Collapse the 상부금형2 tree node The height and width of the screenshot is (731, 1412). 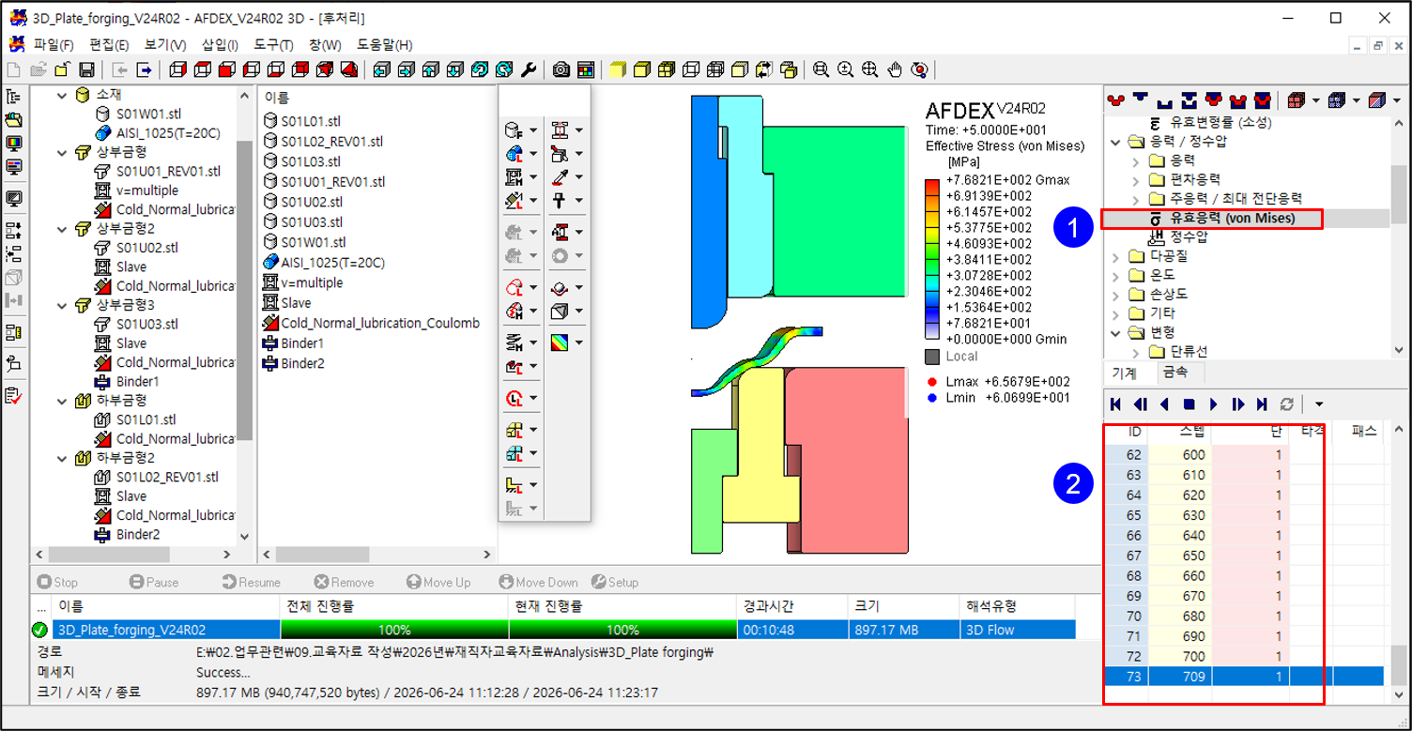(64, 228)
